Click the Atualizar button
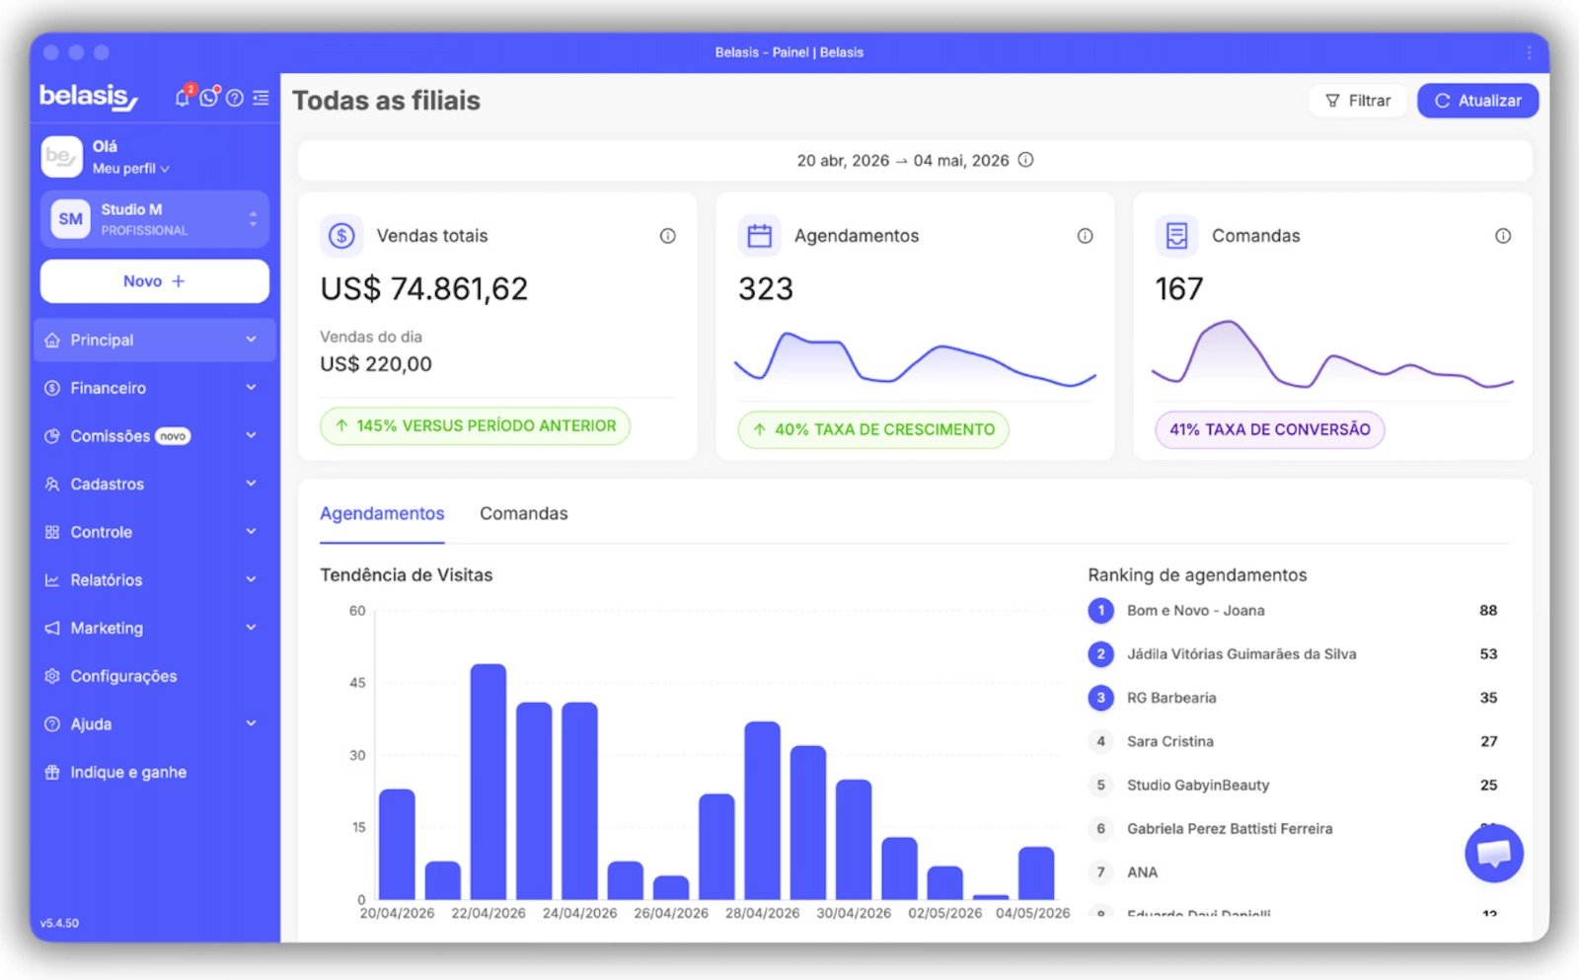 [1477, 101]
